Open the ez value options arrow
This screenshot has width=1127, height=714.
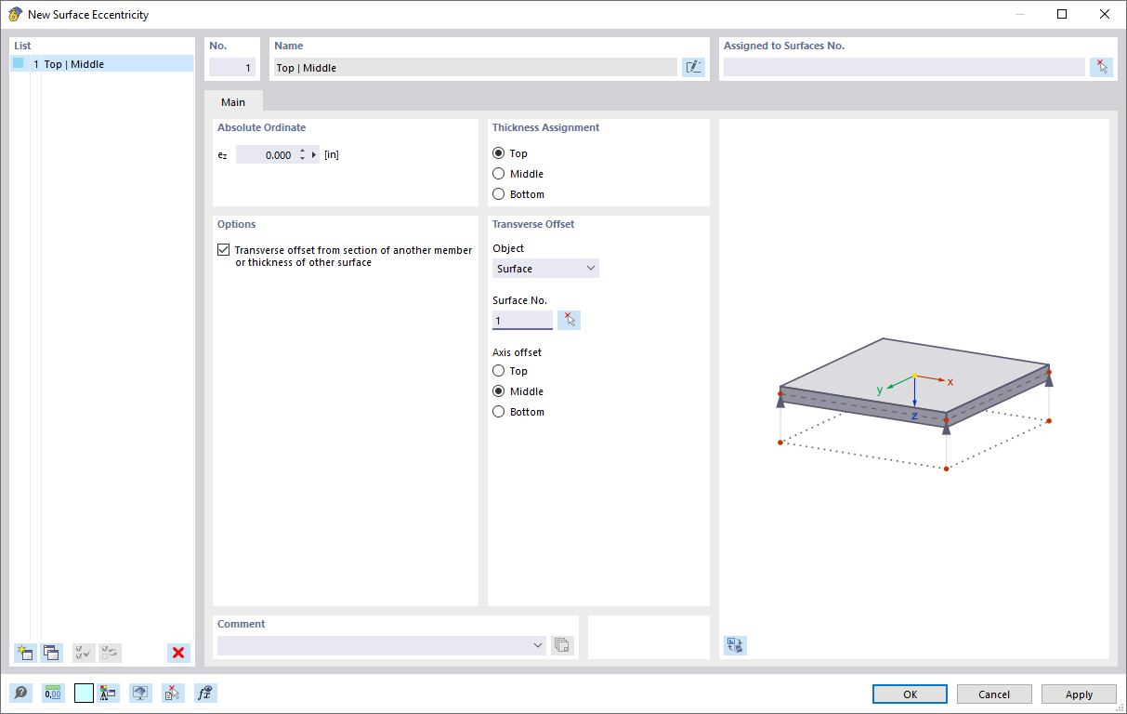tap(313, 154)
